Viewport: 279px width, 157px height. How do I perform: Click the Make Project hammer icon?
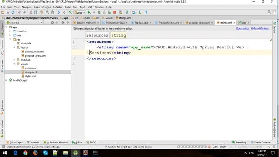(x=70, y=12)
